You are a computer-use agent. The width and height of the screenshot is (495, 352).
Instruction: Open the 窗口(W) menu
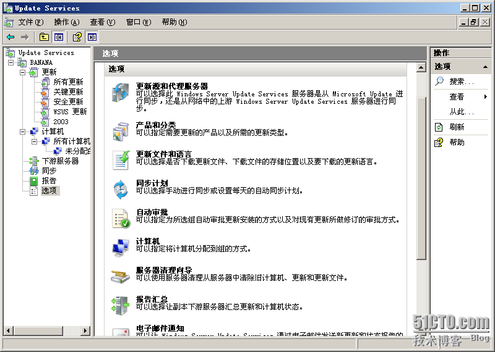point(139,22)
